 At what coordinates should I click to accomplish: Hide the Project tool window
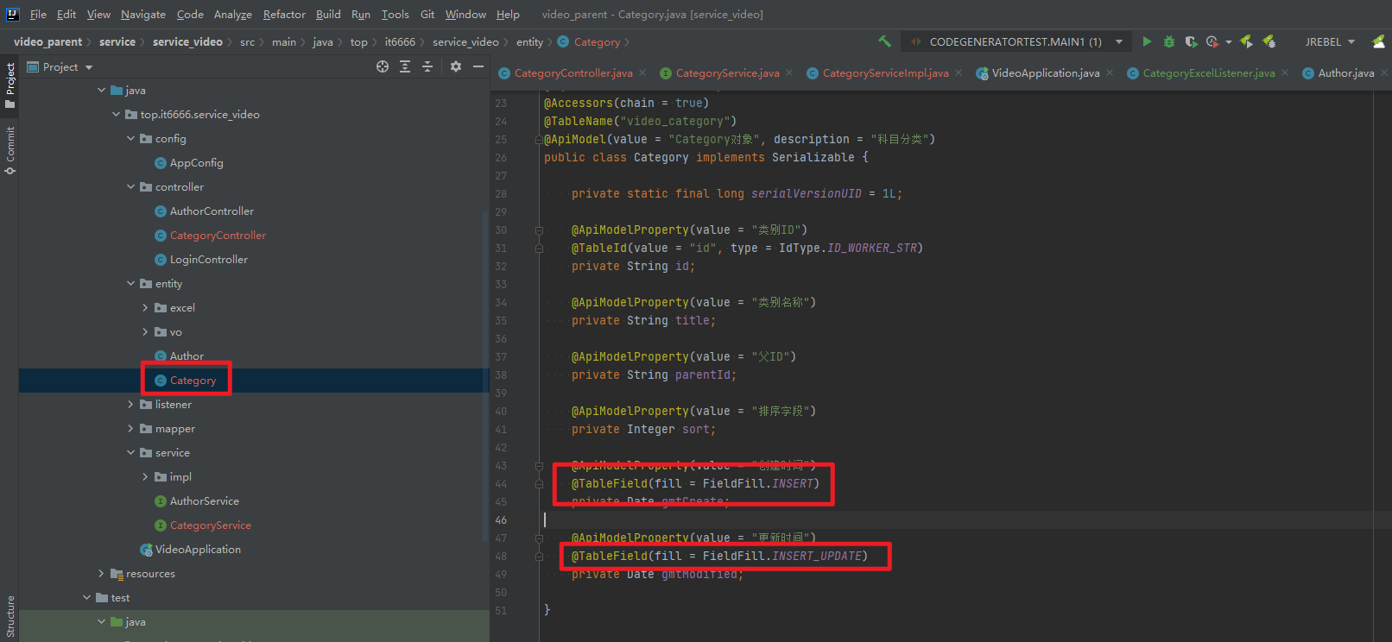478,66
